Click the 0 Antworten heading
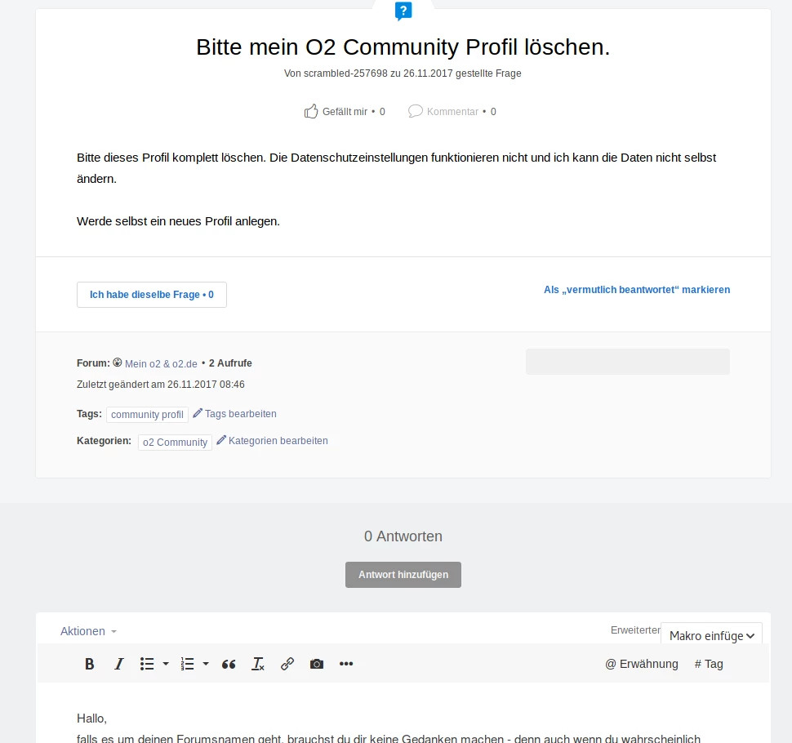Viewport: 792px width, 743px height. pos(403,536)
